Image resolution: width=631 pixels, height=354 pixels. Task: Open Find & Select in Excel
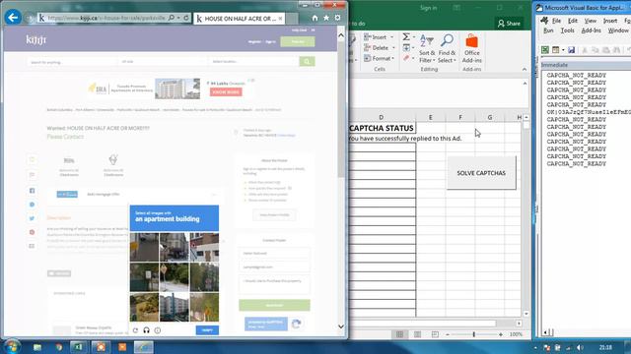447,48
